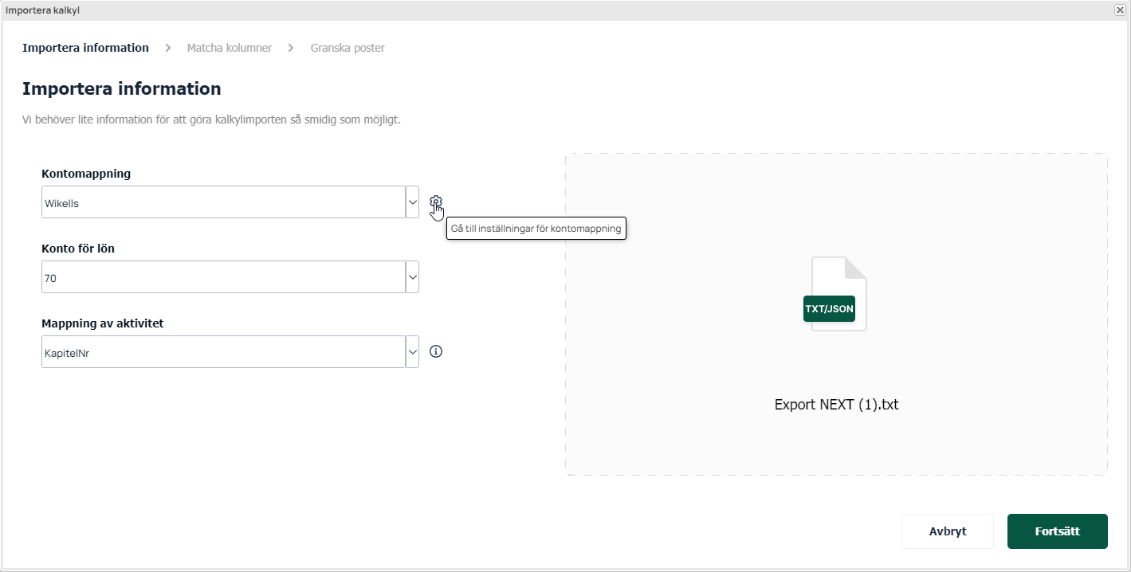
Task: Close the Importera kalkyl dialog window
Action: (1120, 10)
